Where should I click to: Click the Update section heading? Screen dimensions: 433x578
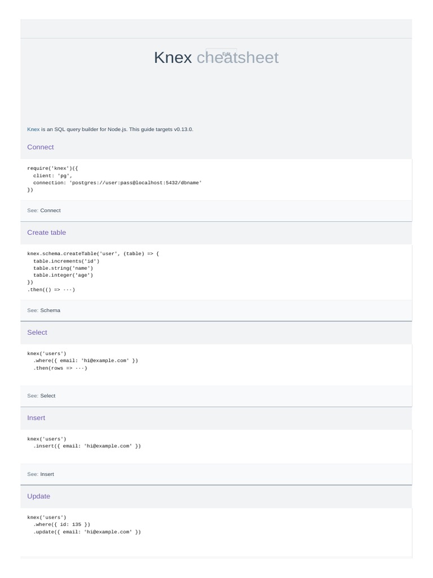click(38, 496)
